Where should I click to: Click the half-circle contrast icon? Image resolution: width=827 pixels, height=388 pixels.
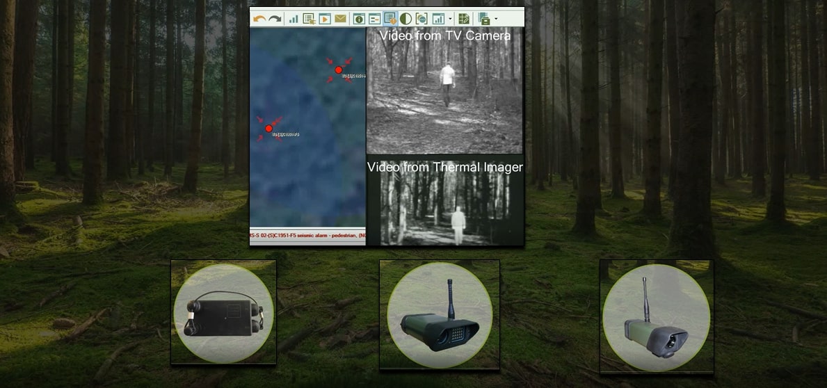click(406, 19)
